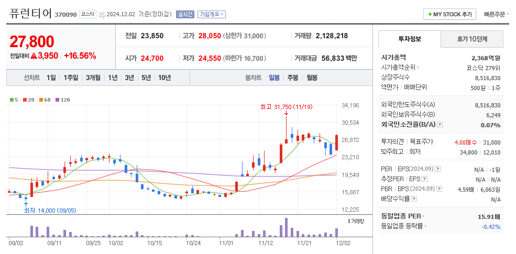Click the 동일업종 등락률 link
Image resolution: width=516 pixels, height=254 pixels.
[x=402, y=226]
